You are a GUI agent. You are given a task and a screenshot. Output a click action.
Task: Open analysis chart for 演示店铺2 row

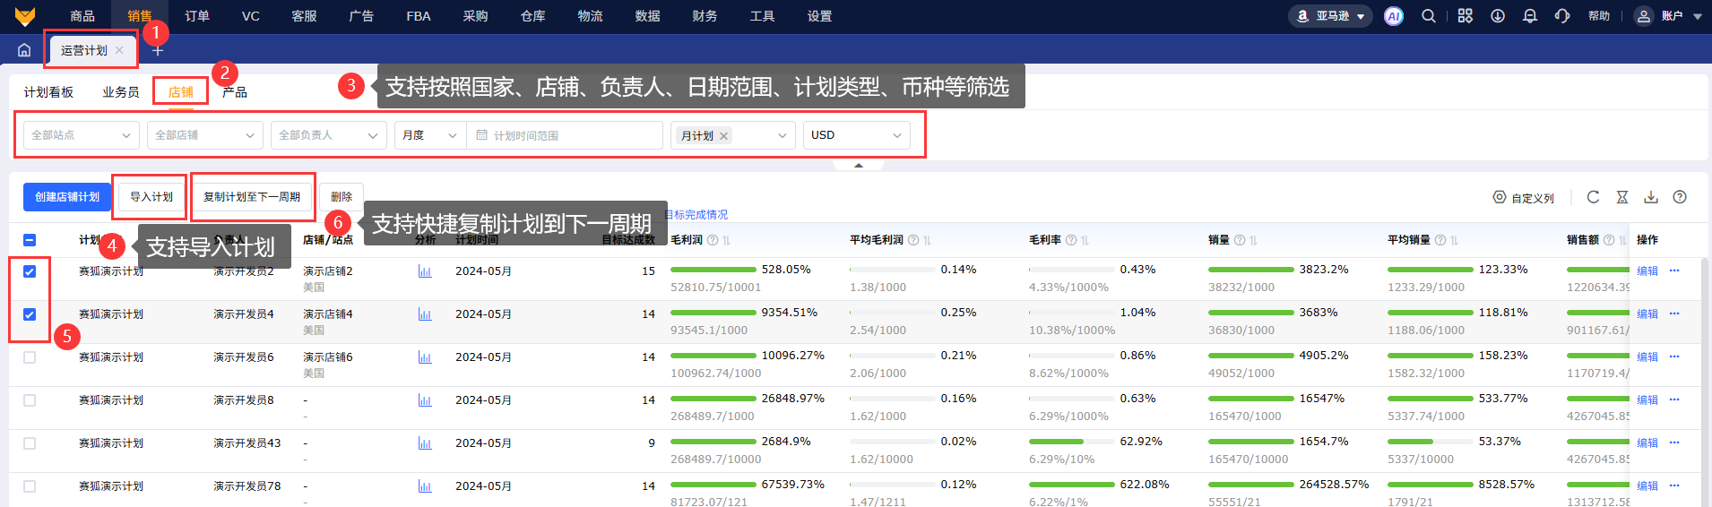point(425,271)
